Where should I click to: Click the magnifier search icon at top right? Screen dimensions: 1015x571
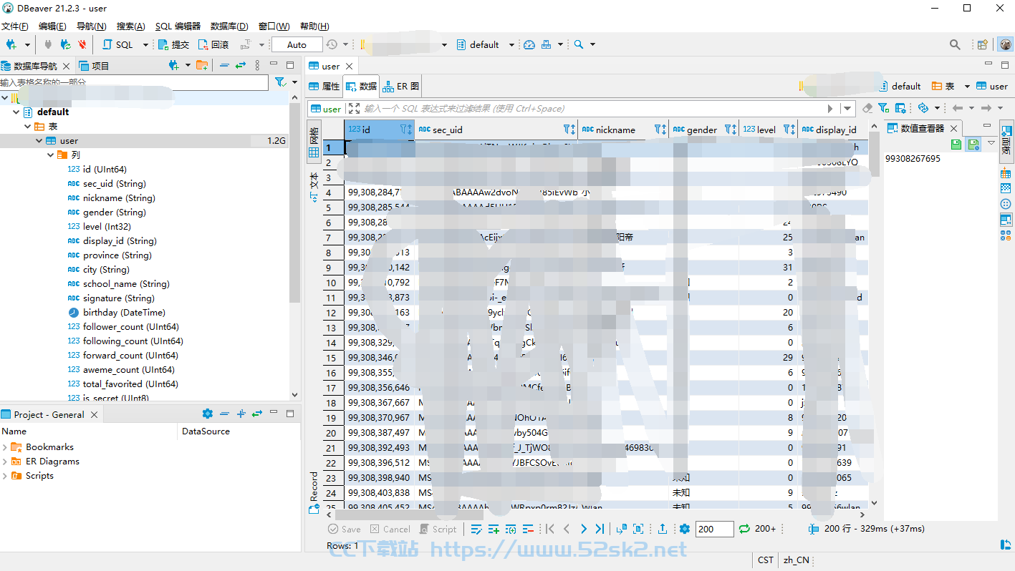[955, 44]
